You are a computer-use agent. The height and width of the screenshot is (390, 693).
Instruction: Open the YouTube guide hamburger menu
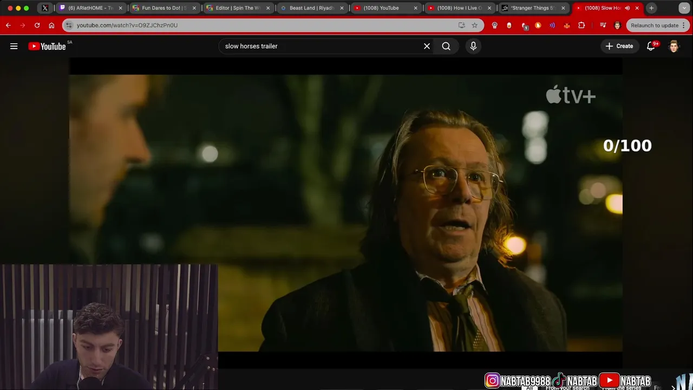tap(14, 46)
